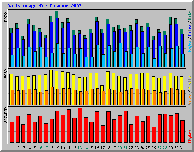Select the orange sites bar for day 29
This screenshot has height=152, width=194.
pos(172,97)
